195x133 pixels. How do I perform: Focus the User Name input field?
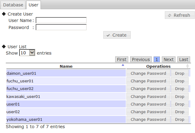(x=61, y=20)
